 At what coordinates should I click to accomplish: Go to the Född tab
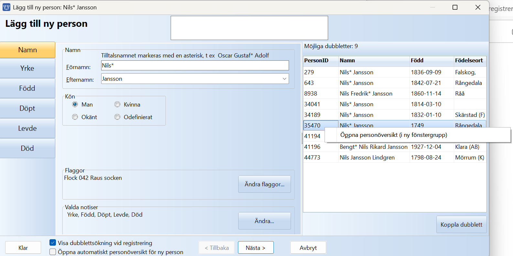(27, 88)
